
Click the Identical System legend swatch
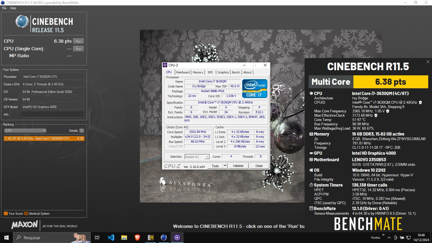click(x=26, y=214)
